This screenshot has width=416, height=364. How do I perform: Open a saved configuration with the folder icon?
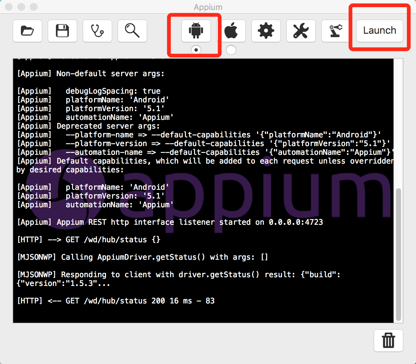27,31
